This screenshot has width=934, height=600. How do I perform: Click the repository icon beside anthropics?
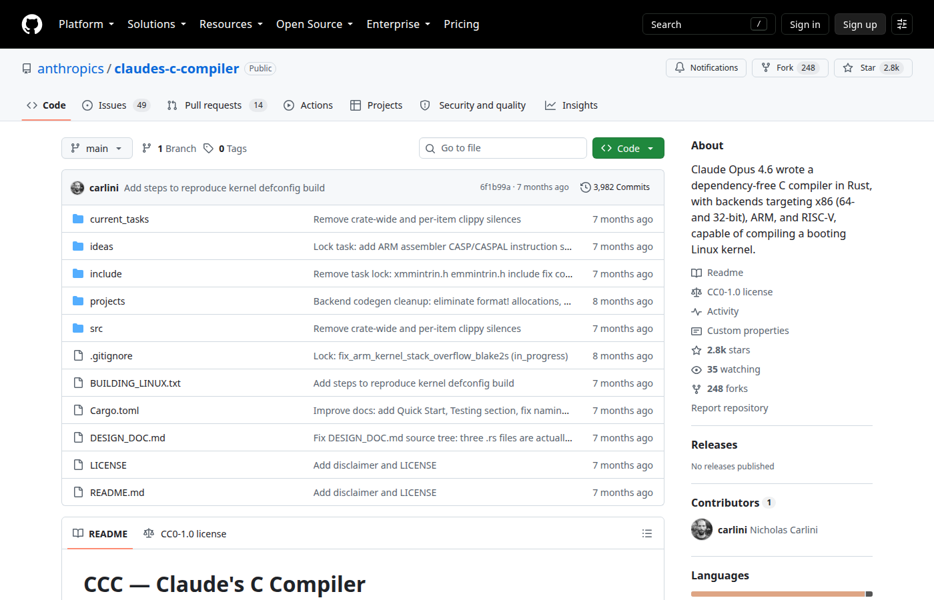coord(27,69)
